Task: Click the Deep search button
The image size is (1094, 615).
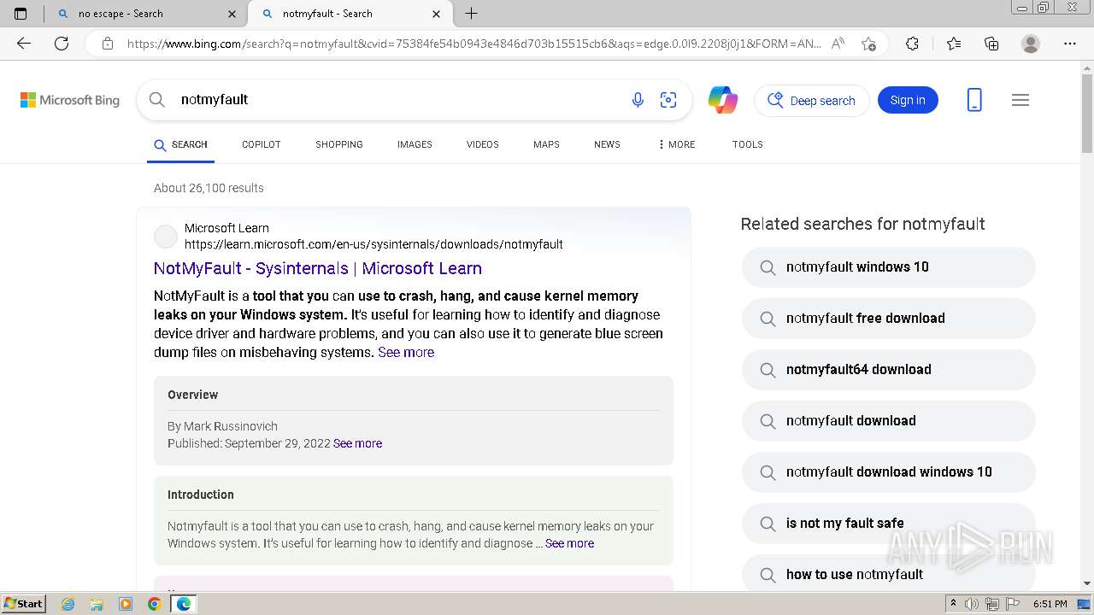Action: tap(812, 100)
